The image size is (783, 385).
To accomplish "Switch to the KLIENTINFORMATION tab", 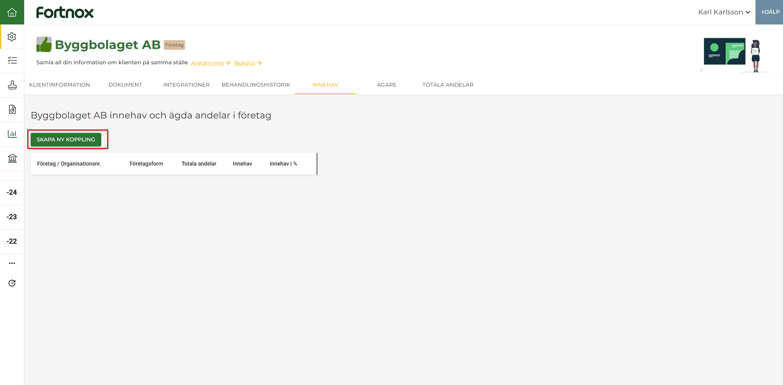I will [60, 85].
